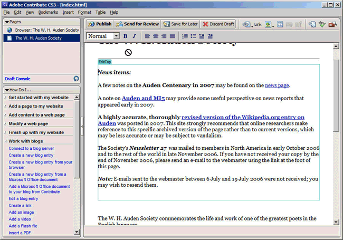Viewport: 343px width, 240px height.
Task: Send the draft for review
Action: 137,24
